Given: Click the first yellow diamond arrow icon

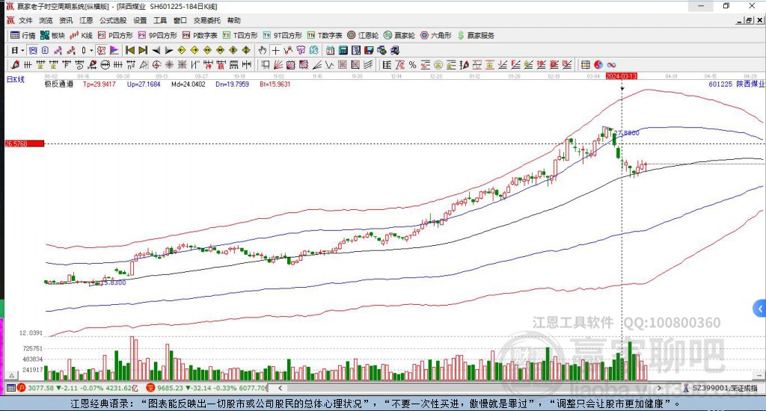Looking at the screenshot, I should [x=182, y=50].
